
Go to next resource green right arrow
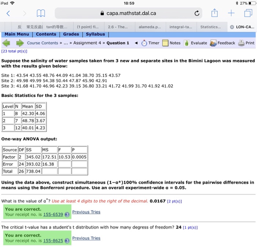pyautogui.click(x=20, y=43)
